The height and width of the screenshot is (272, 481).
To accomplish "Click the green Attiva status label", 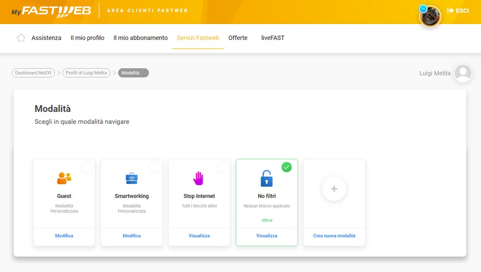I will (x=266, y=220).
